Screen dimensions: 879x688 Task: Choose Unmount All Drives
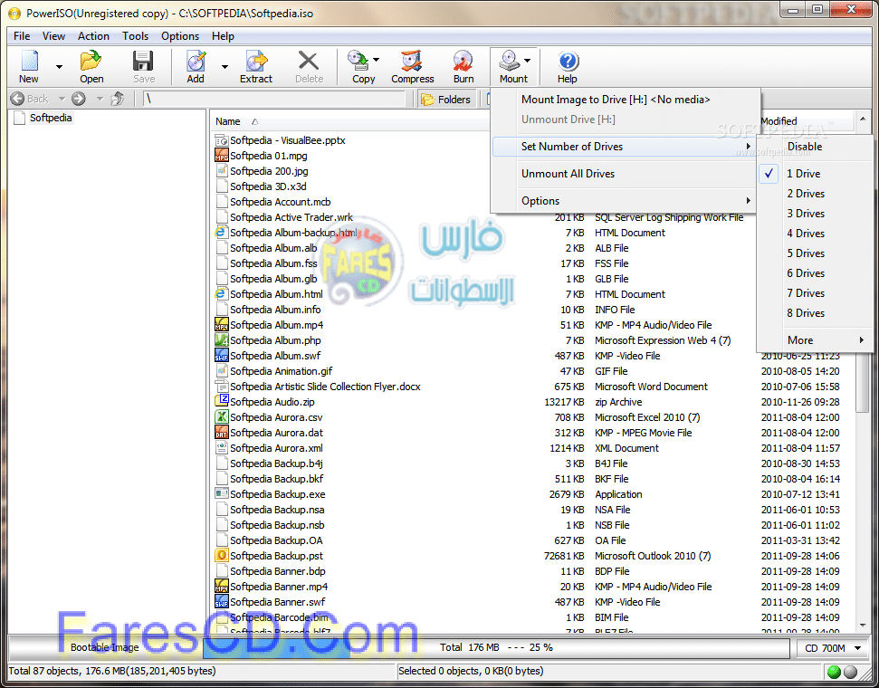(x=625, y=174)
